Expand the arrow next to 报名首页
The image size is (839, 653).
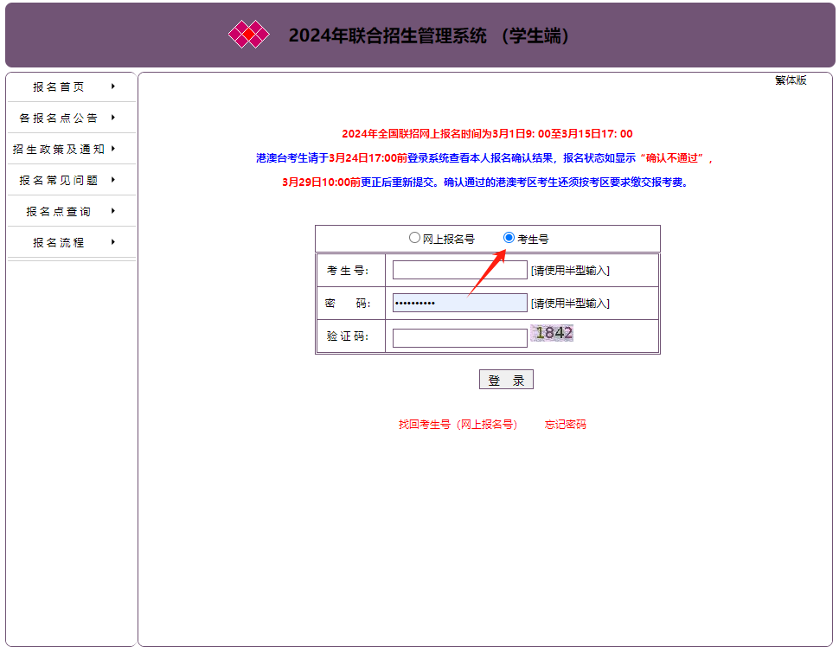113,86
